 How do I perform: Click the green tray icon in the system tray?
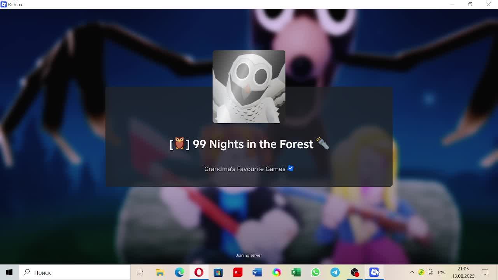point(421,272)
